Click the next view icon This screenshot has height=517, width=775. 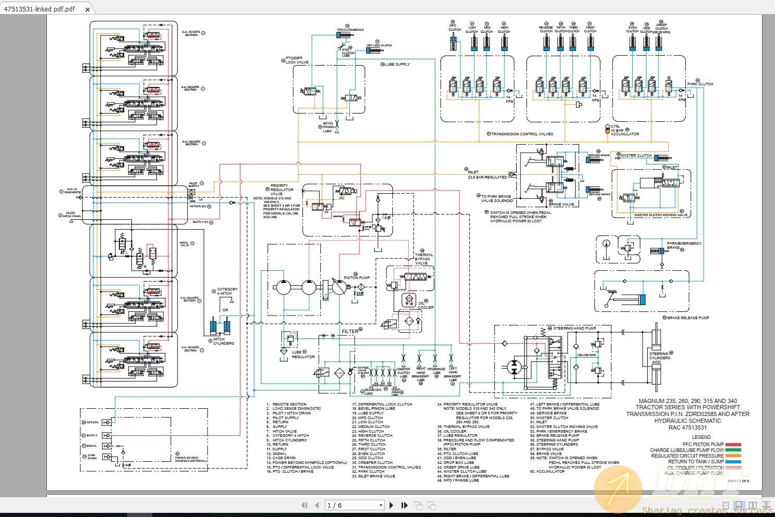pos(432,505)
